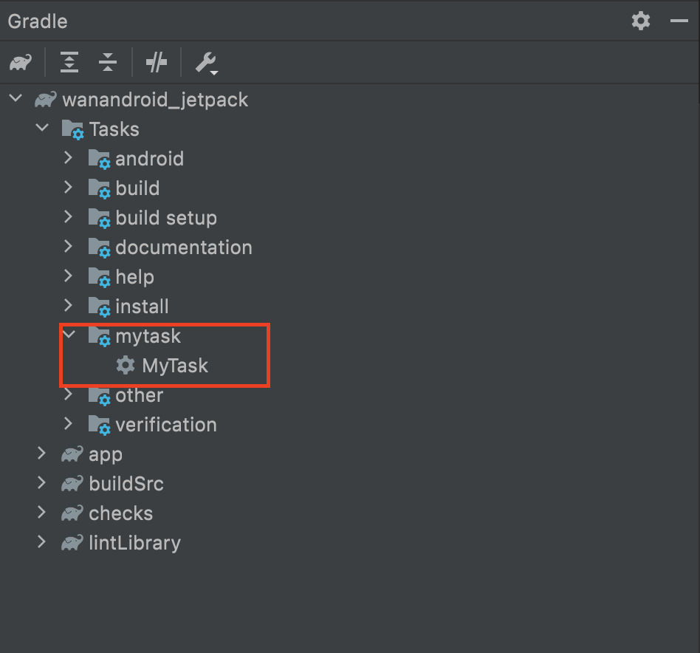Collapse the wanandroid_jetpack root node
The width and height of the screenshot is (700, 653).
[x=16, y=100]
